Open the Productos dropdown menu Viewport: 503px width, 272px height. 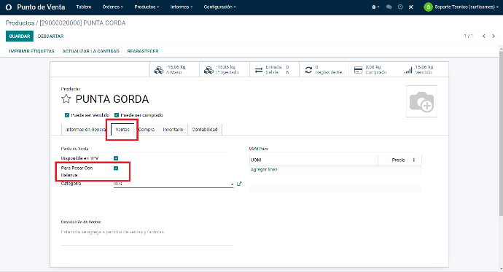click(x=147, y=7)
